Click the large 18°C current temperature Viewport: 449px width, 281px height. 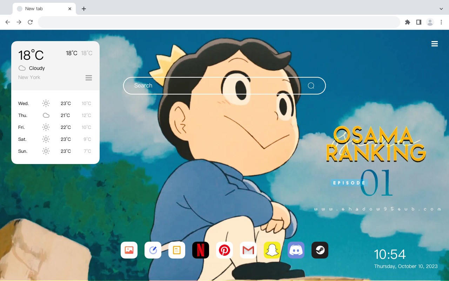31,55
